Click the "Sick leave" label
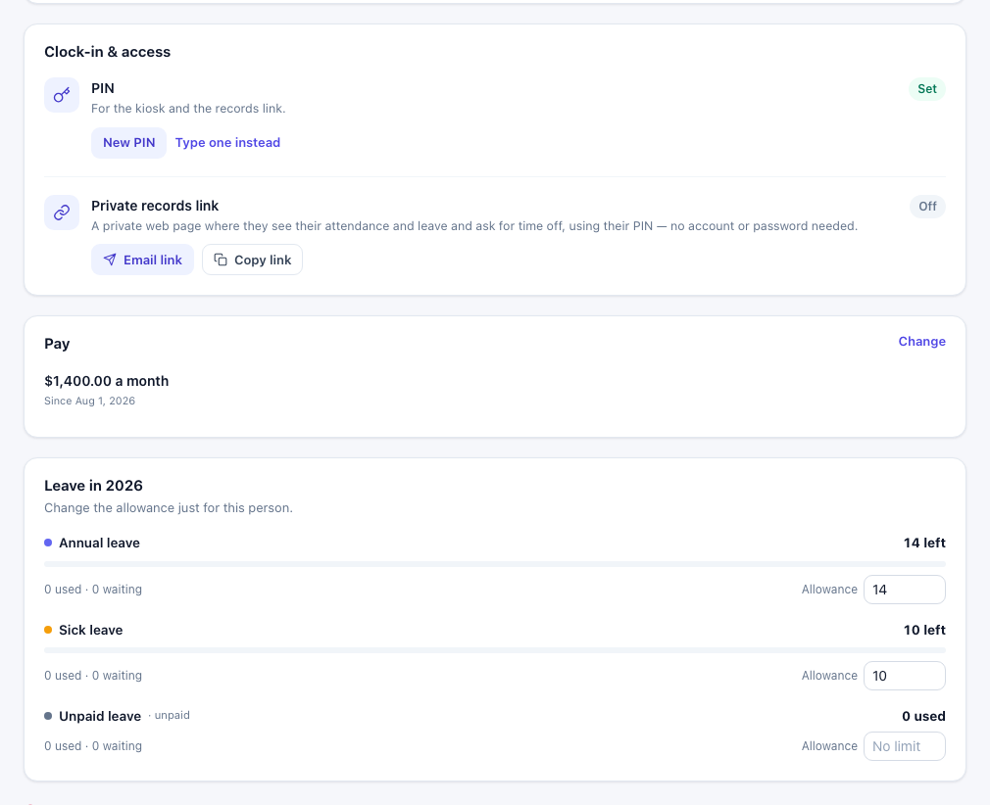 click(91, 630)
